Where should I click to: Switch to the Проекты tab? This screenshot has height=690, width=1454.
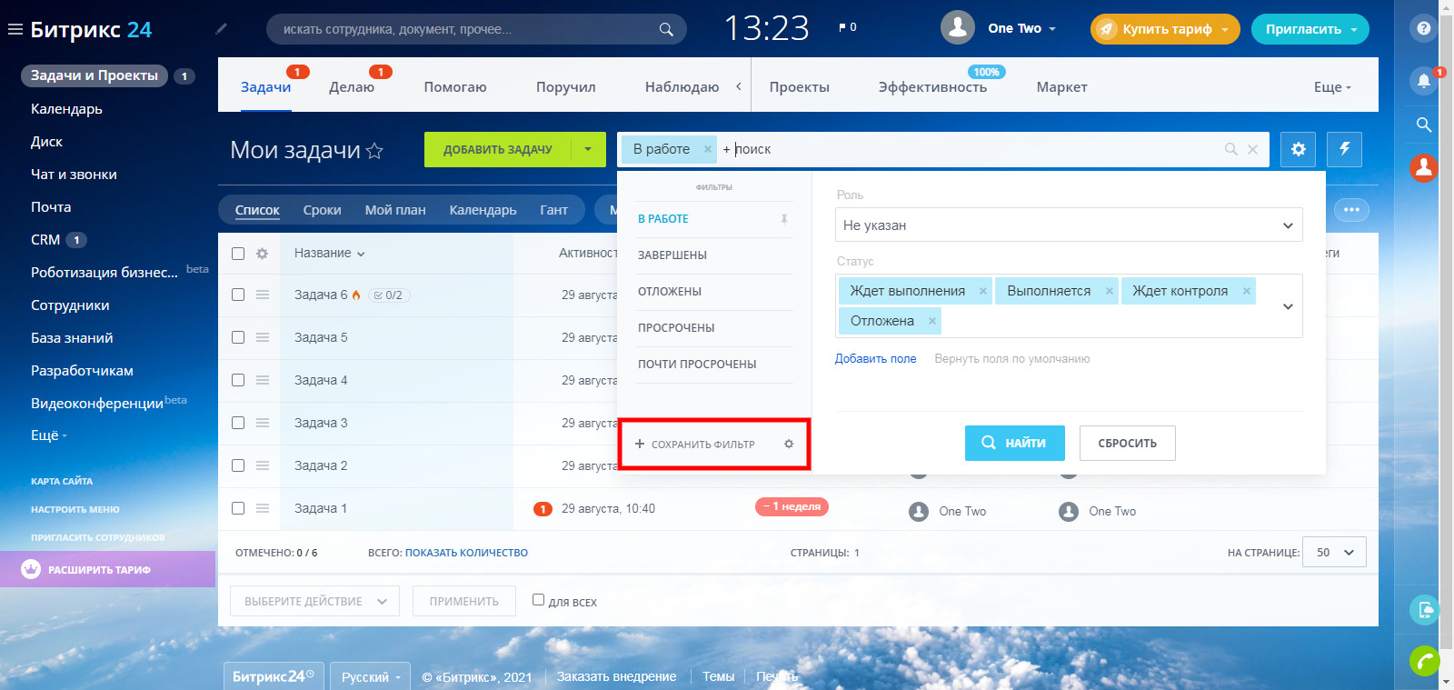point(799,87)
